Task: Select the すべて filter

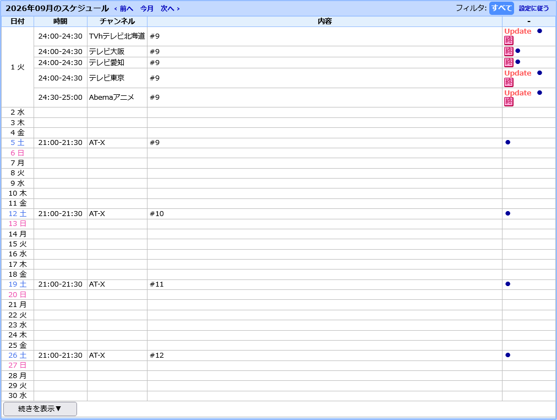Action: [x=501, y=8]
